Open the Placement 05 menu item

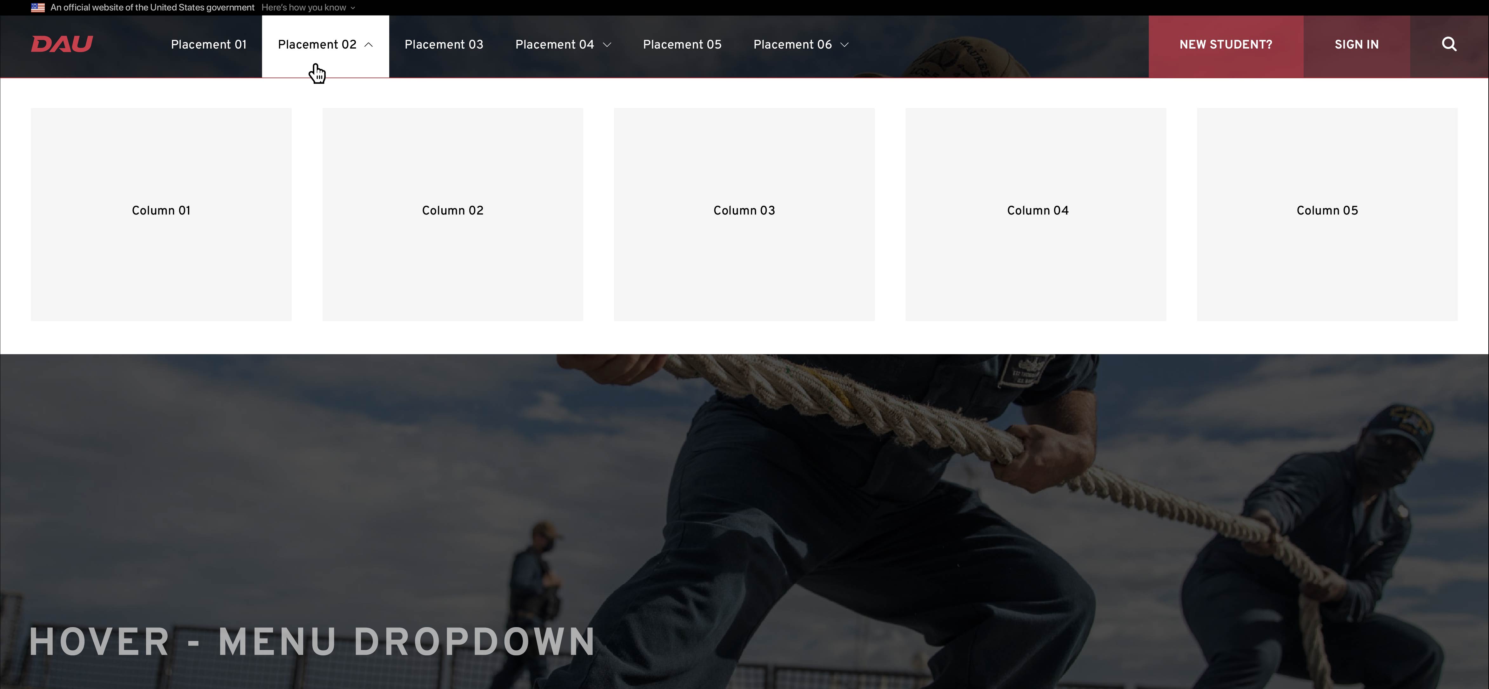click(682, 44)
